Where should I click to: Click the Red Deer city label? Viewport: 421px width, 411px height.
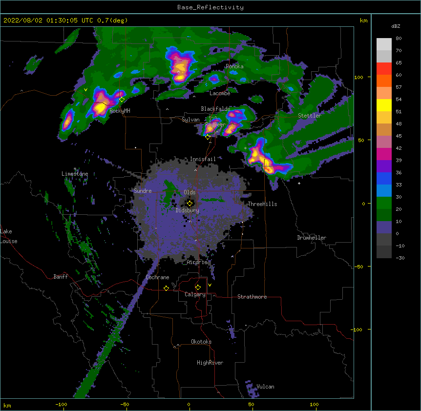click(x=215, y=124)
